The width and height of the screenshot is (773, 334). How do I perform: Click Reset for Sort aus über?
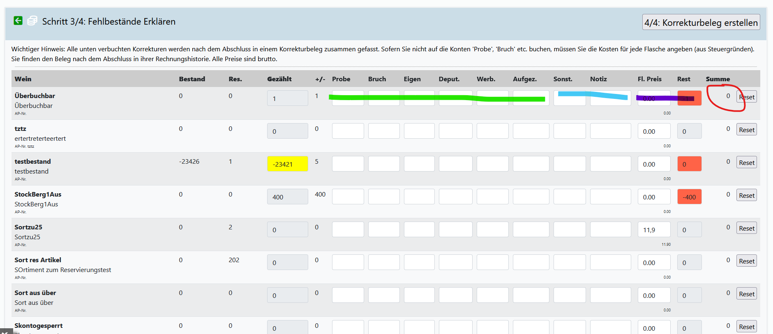(746, 294)
